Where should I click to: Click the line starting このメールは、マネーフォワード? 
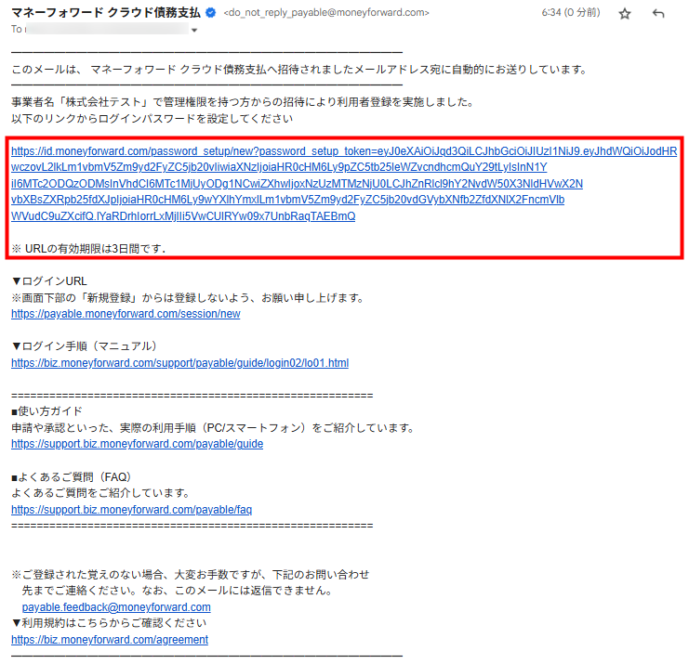click(299, 70)
